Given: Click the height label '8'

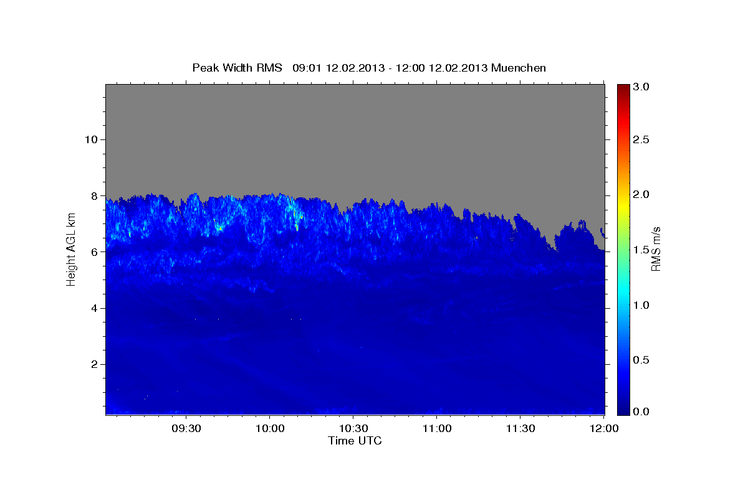Looking at the screenshot, I should point(94,195).
